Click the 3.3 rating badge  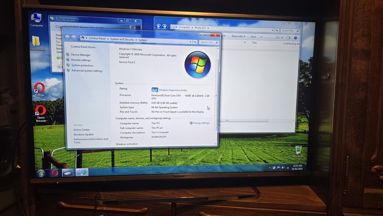click(155, 90)
